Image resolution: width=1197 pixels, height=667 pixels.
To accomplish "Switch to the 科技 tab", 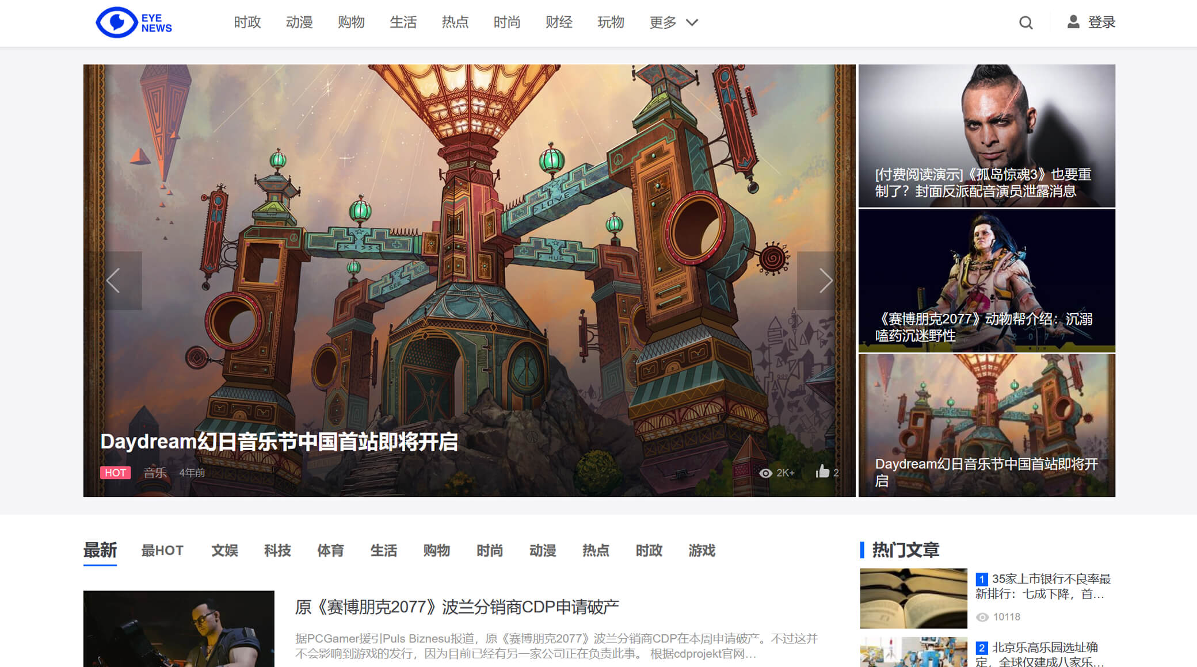I will [x=277, y=550].
